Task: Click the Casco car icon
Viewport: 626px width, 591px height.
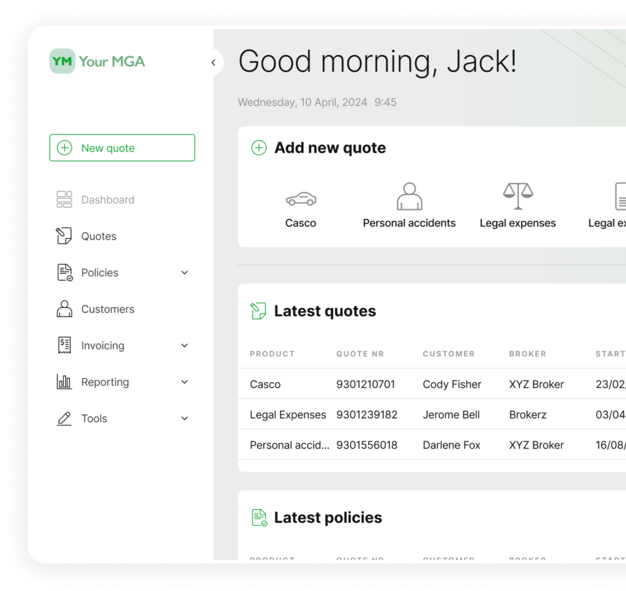Action: [301, 199]
